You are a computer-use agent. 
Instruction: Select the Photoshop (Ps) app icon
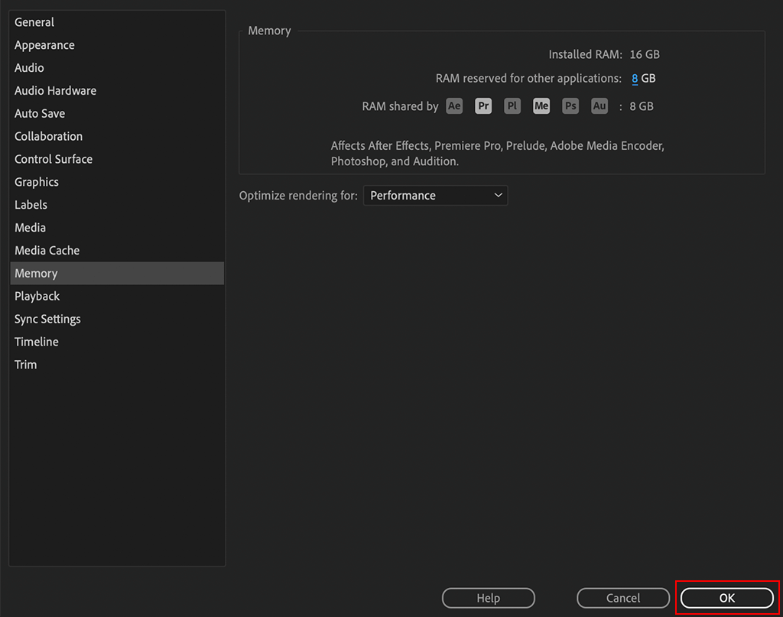[x=570, y=106]
